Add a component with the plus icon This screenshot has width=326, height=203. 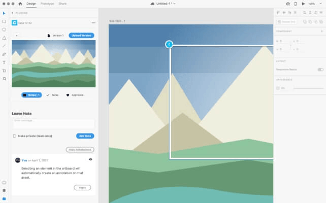321,31
